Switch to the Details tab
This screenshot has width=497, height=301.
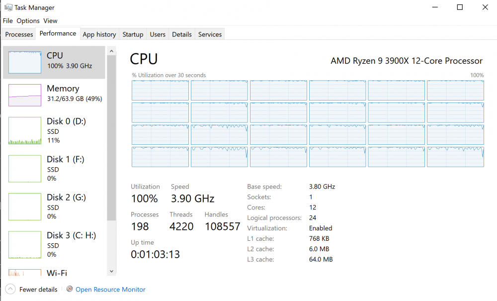point(181,34)
